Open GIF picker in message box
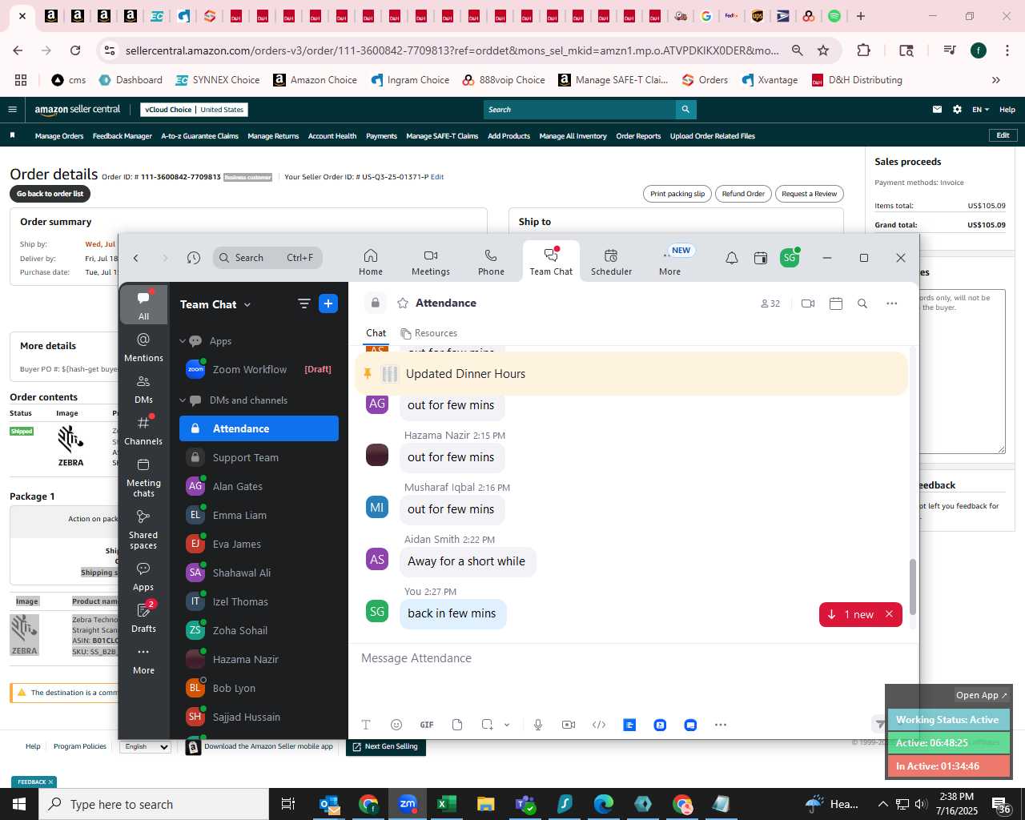 427,725
